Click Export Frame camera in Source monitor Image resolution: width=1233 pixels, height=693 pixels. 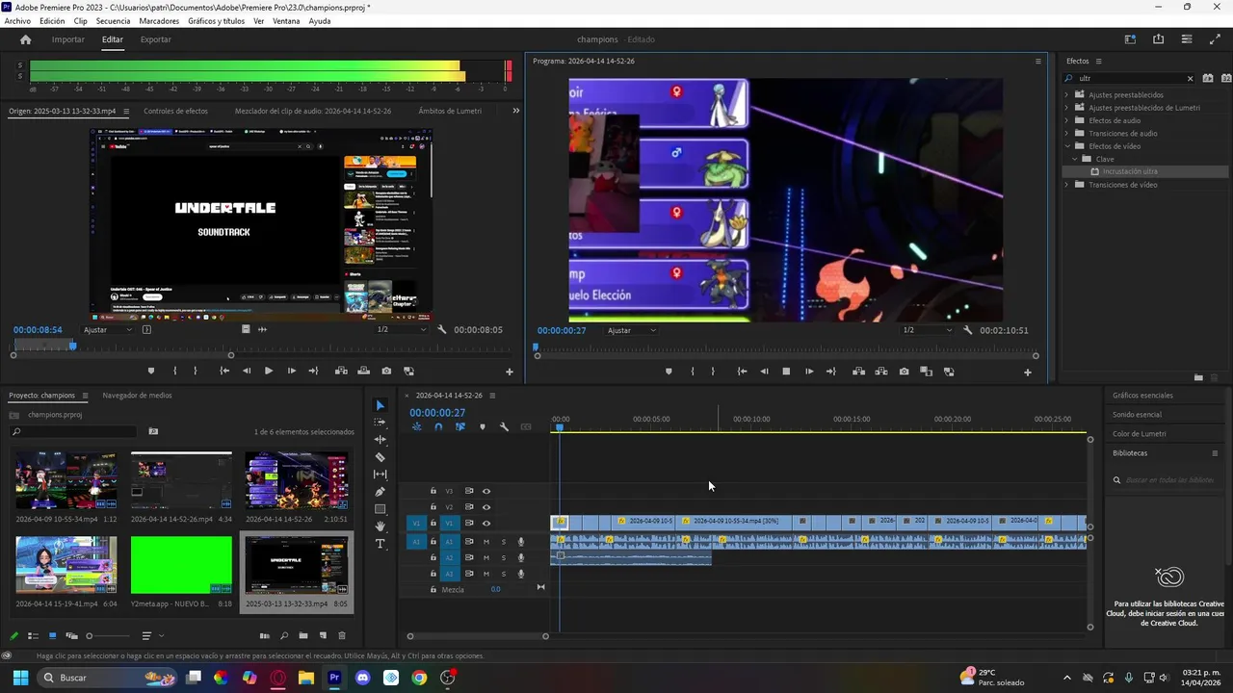tap(386, 371)
